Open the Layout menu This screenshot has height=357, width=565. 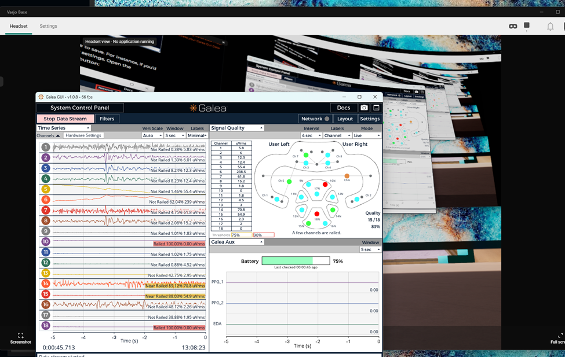pyautogui.click(x=345, y=119)
